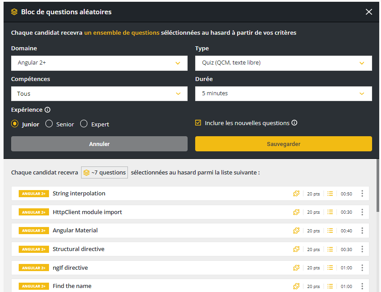Select the Senior experience level
Screen dimensions: 381x292
point(49,124)
